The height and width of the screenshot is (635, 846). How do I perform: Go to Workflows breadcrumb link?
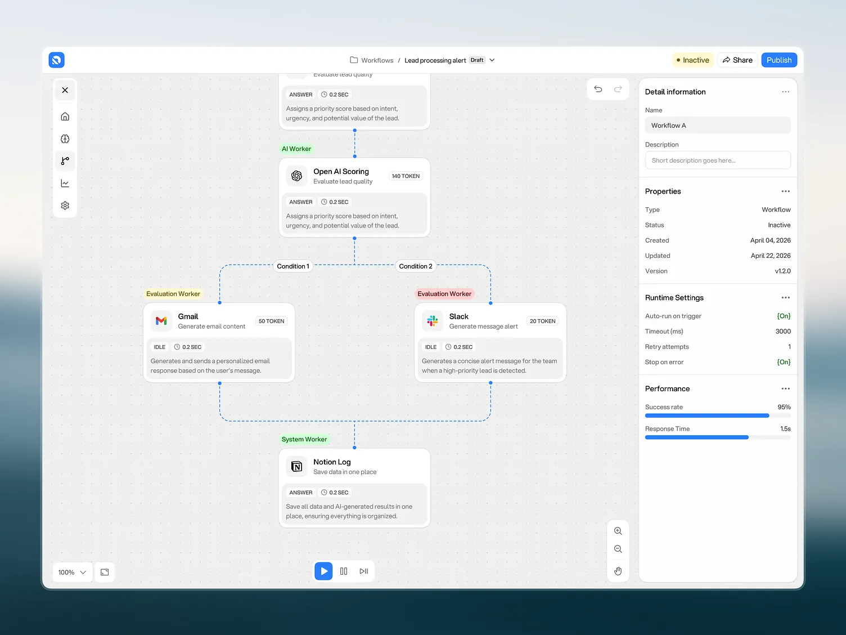coord(377,60)
